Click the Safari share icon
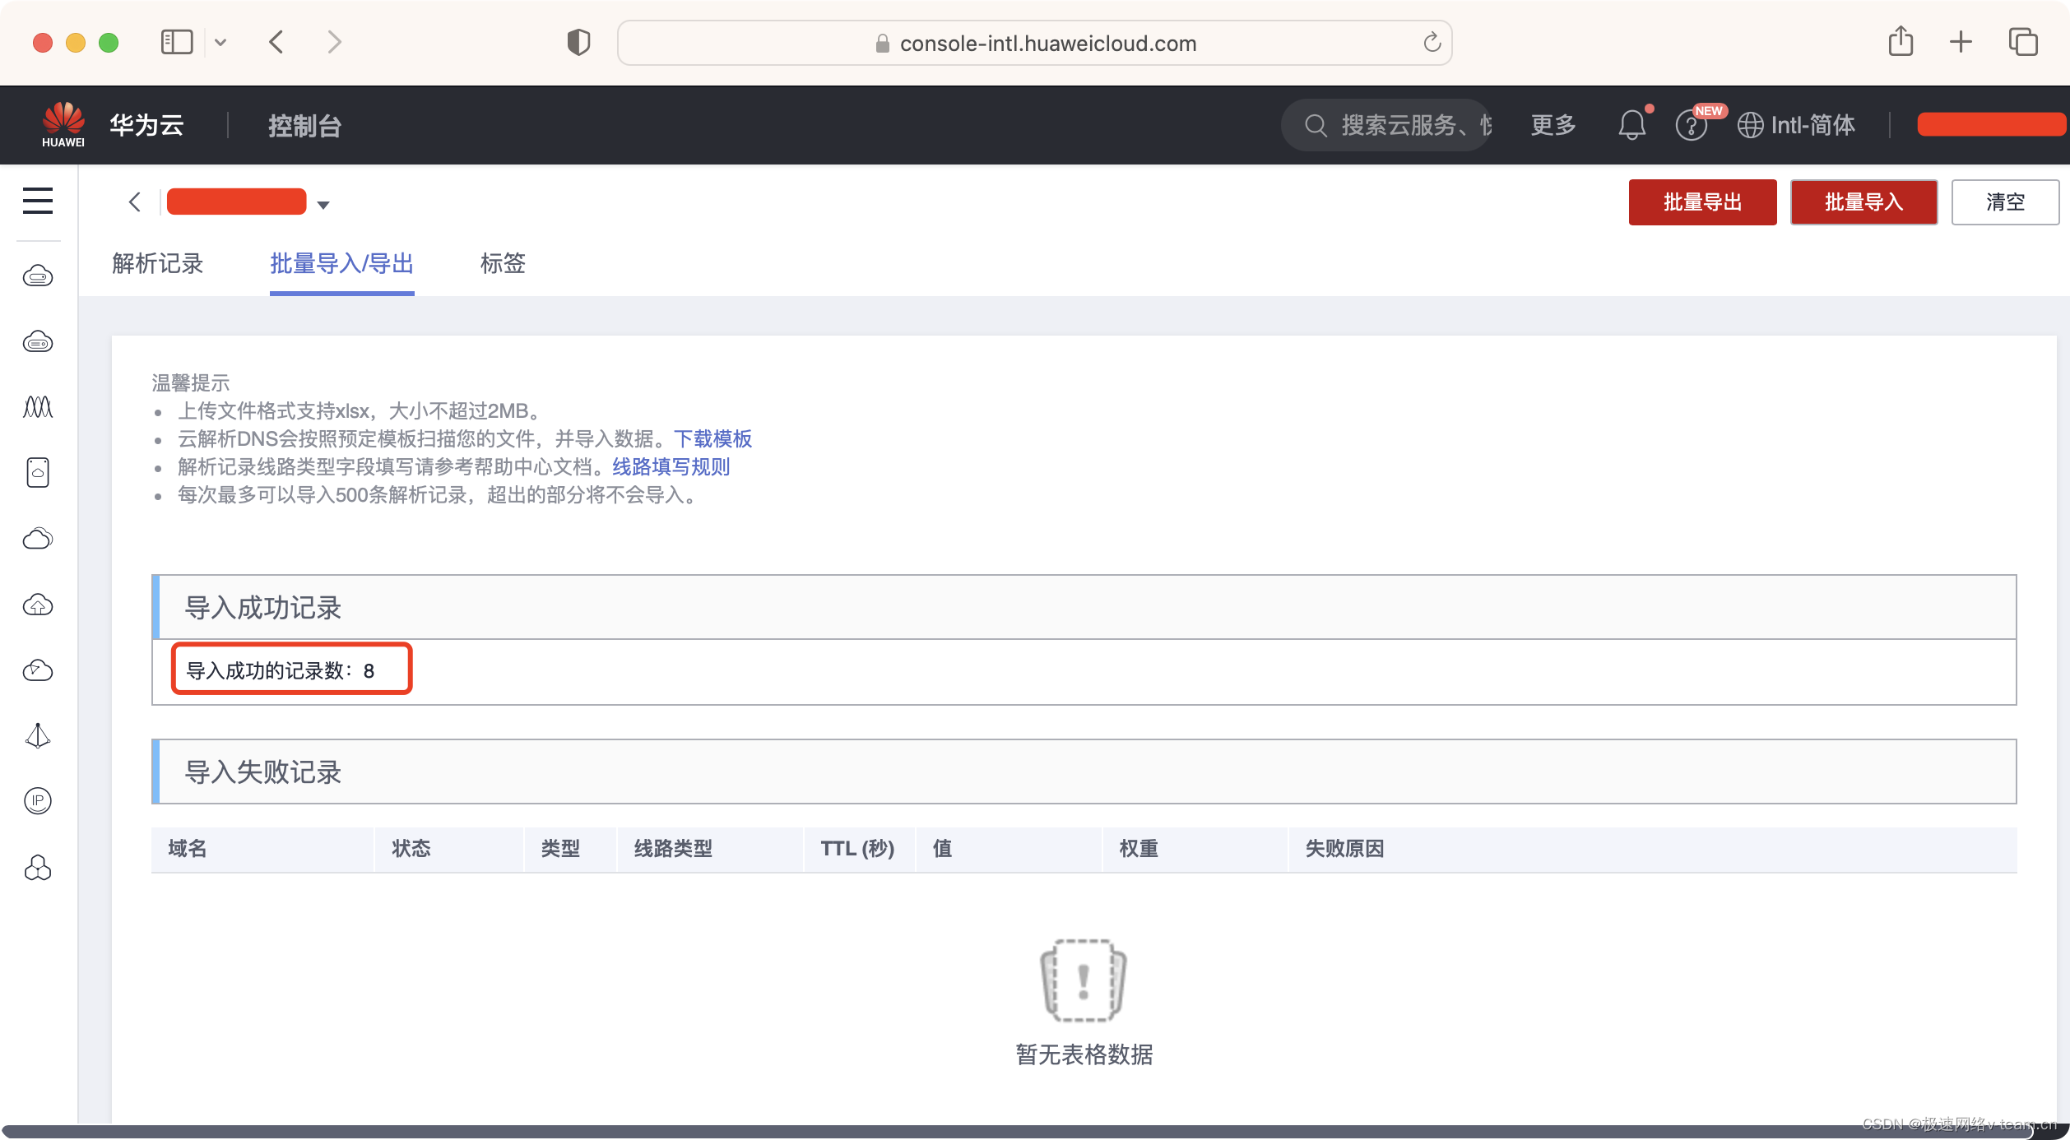This screenshot has height=1140, width=2070. tap(1901, 42)
